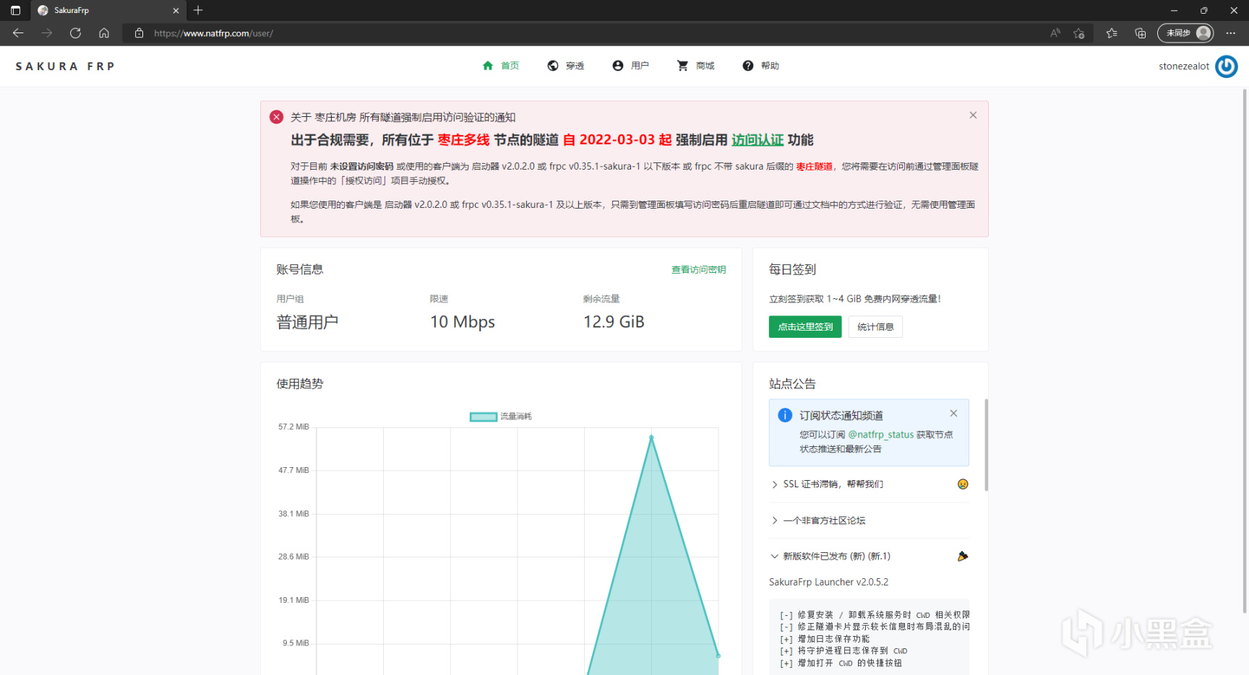Open a new browser tab

(x=198, y=10)
